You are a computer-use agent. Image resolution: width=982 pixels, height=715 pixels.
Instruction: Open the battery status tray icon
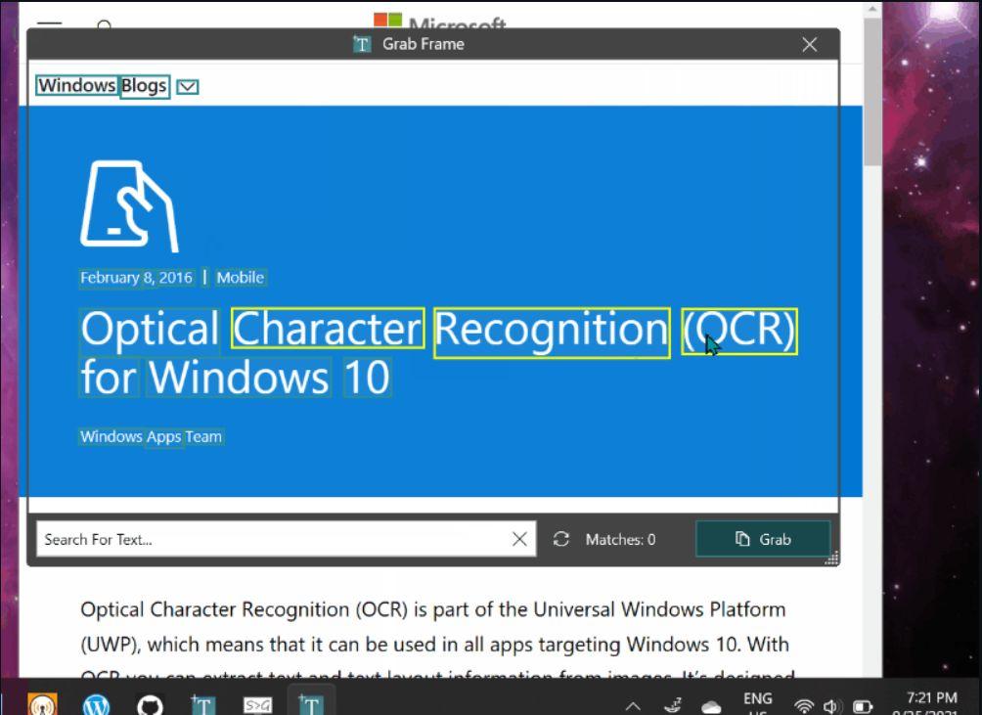pyautogui.click(x=863, y=707)
